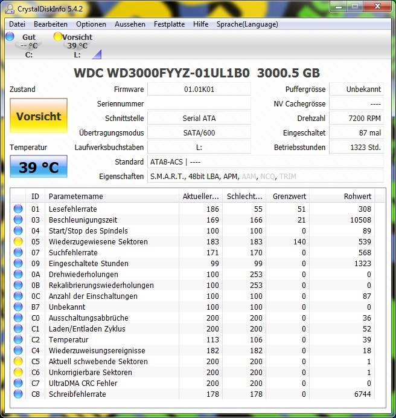Image resolution: width=396 pixels, height=418 pixels.
Task: Click the blue status icon for Beschleunigungszeit
Action: point(18,220)
